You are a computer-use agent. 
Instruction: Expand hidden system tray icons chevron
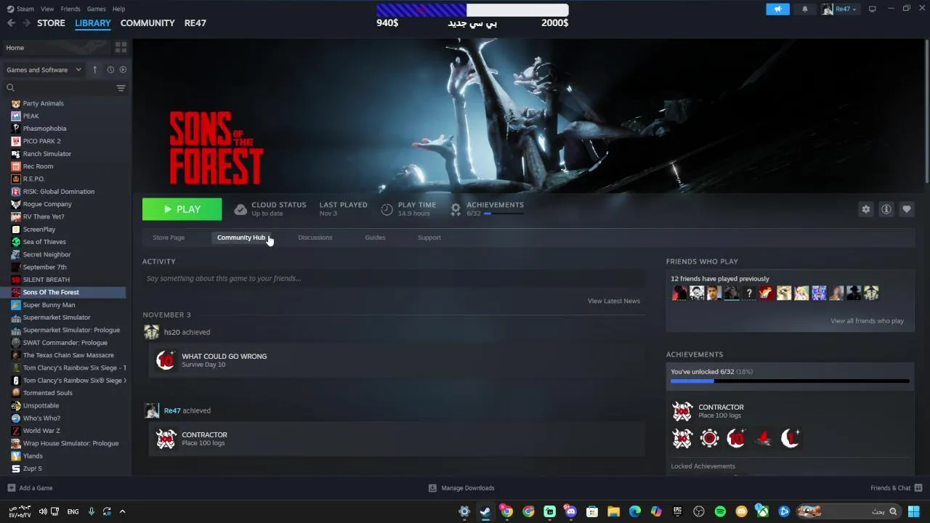click(x=122, y=511)
